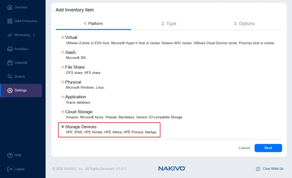Select the Virtual platform radio button
This screenshot has height=178, width=292.
click(x=63, y=38)
